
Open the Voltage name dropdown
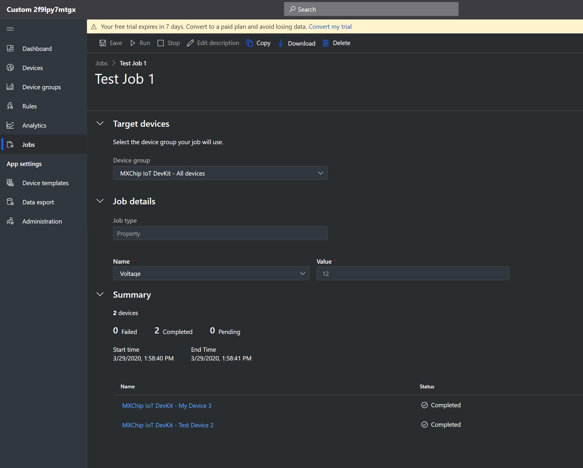coord(211,274)
